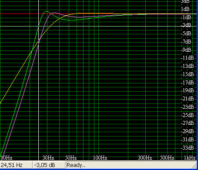Click the Ready.. status message

click(x=76, y=165)
